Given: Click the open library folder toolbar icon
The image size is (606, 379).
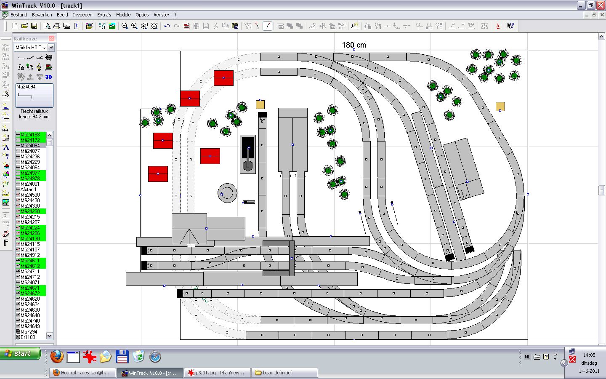Looking at the screenshot, I should click(89, 26).
